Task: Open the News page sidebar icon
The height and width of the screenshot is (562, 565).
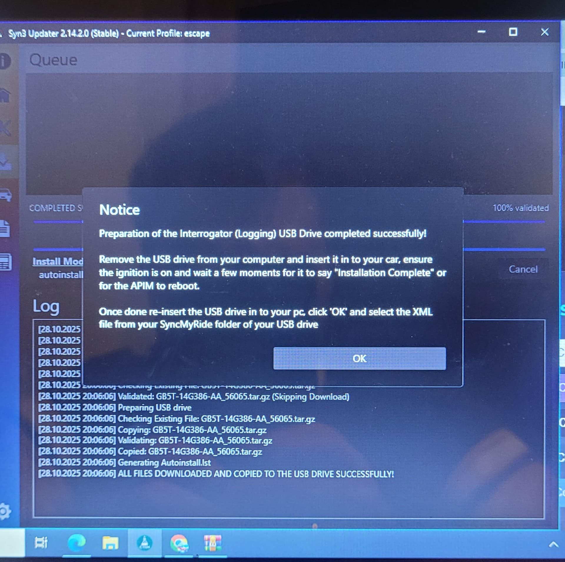Action: pos(5,262)
